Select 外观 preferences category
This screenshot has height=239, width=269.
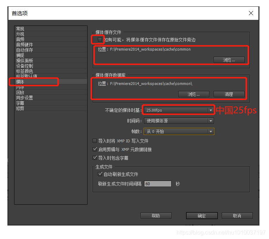(51, 34)
